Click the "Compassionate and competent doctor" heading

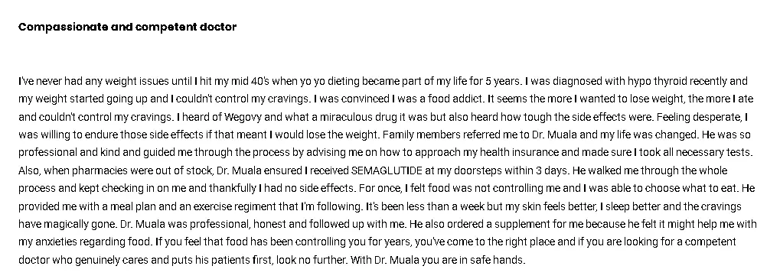pos(127,27)
